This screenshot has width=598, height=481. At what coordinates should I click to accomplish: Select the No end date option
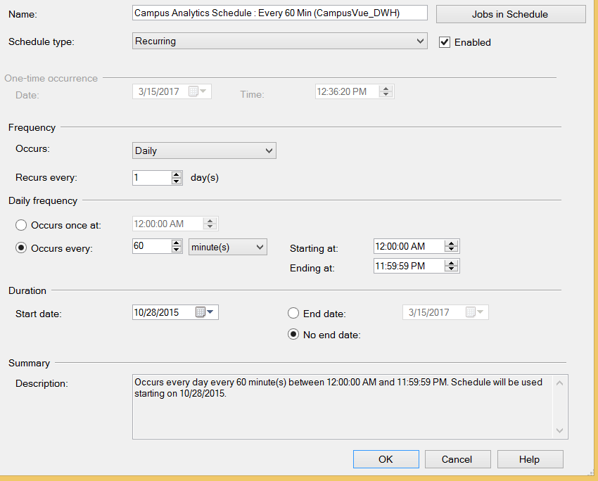click(293, 335)
